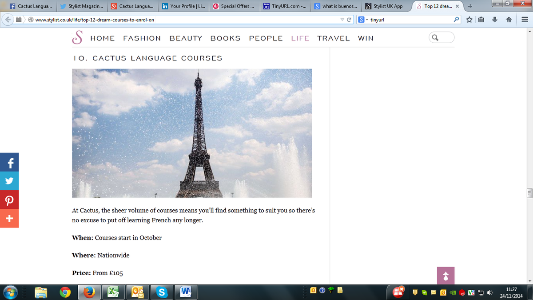Open Outlook from the taskbar
The width and height of the screenshot is (533, 300).
click(x=137, y=292)
